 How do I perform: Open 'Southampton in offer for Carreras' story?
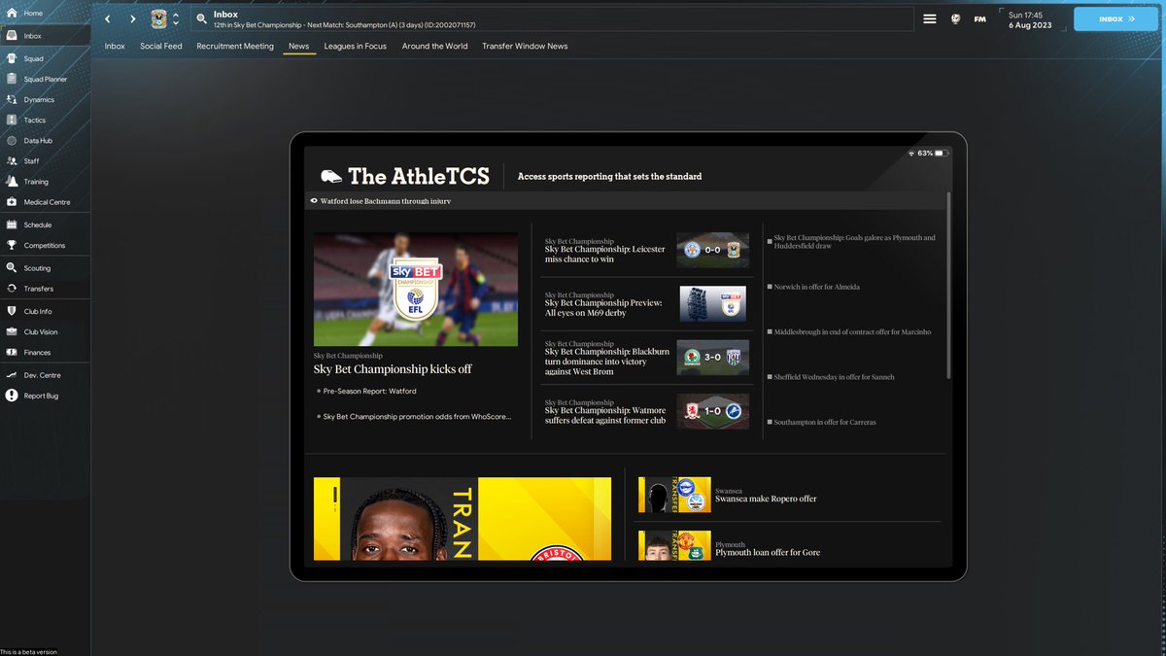click(825, 422)
